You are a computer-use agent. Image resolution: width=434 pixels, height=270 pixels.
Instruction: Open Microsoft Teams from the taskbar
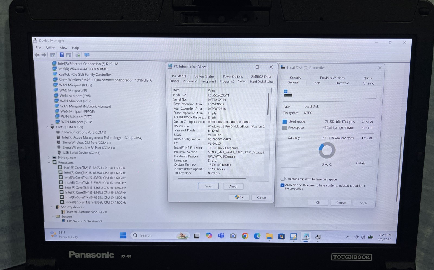click(221, 236)
